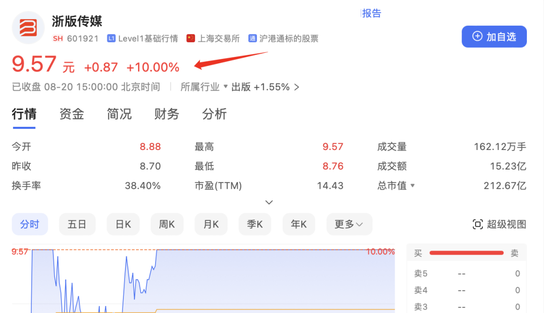Click the 卖5 order book row

(x=466, y=273)
